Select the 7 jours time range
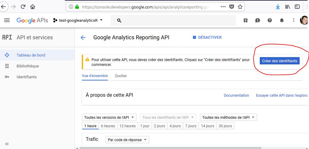 [191, 126]
